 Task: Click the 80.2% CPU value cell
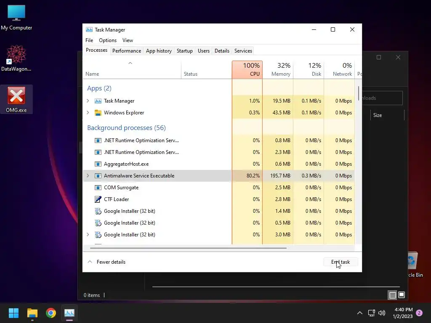click(247, 176)
